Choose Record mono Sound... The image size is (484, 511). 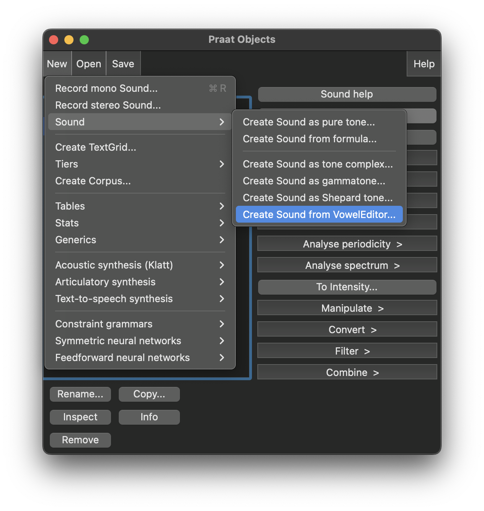[x=140, y=88]
